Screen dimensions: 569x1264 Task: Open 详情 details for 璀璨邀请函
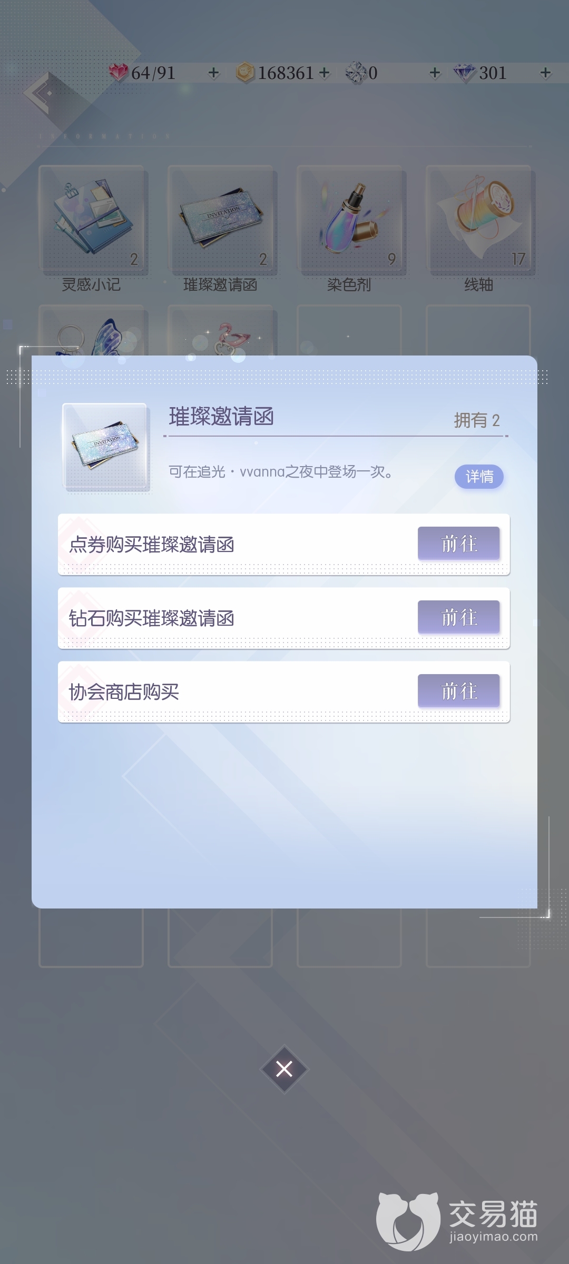[479, 477]
